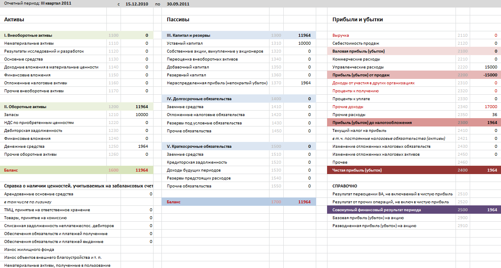Select 'Уставный капитал' value 10000
The width and height of the screenshot is (501, 268).
click(304, 43)
